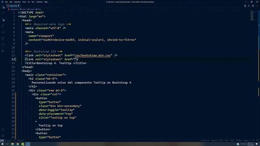Open the View menu
The width and height of the screenshot is (260, 146).
[24, 2]
